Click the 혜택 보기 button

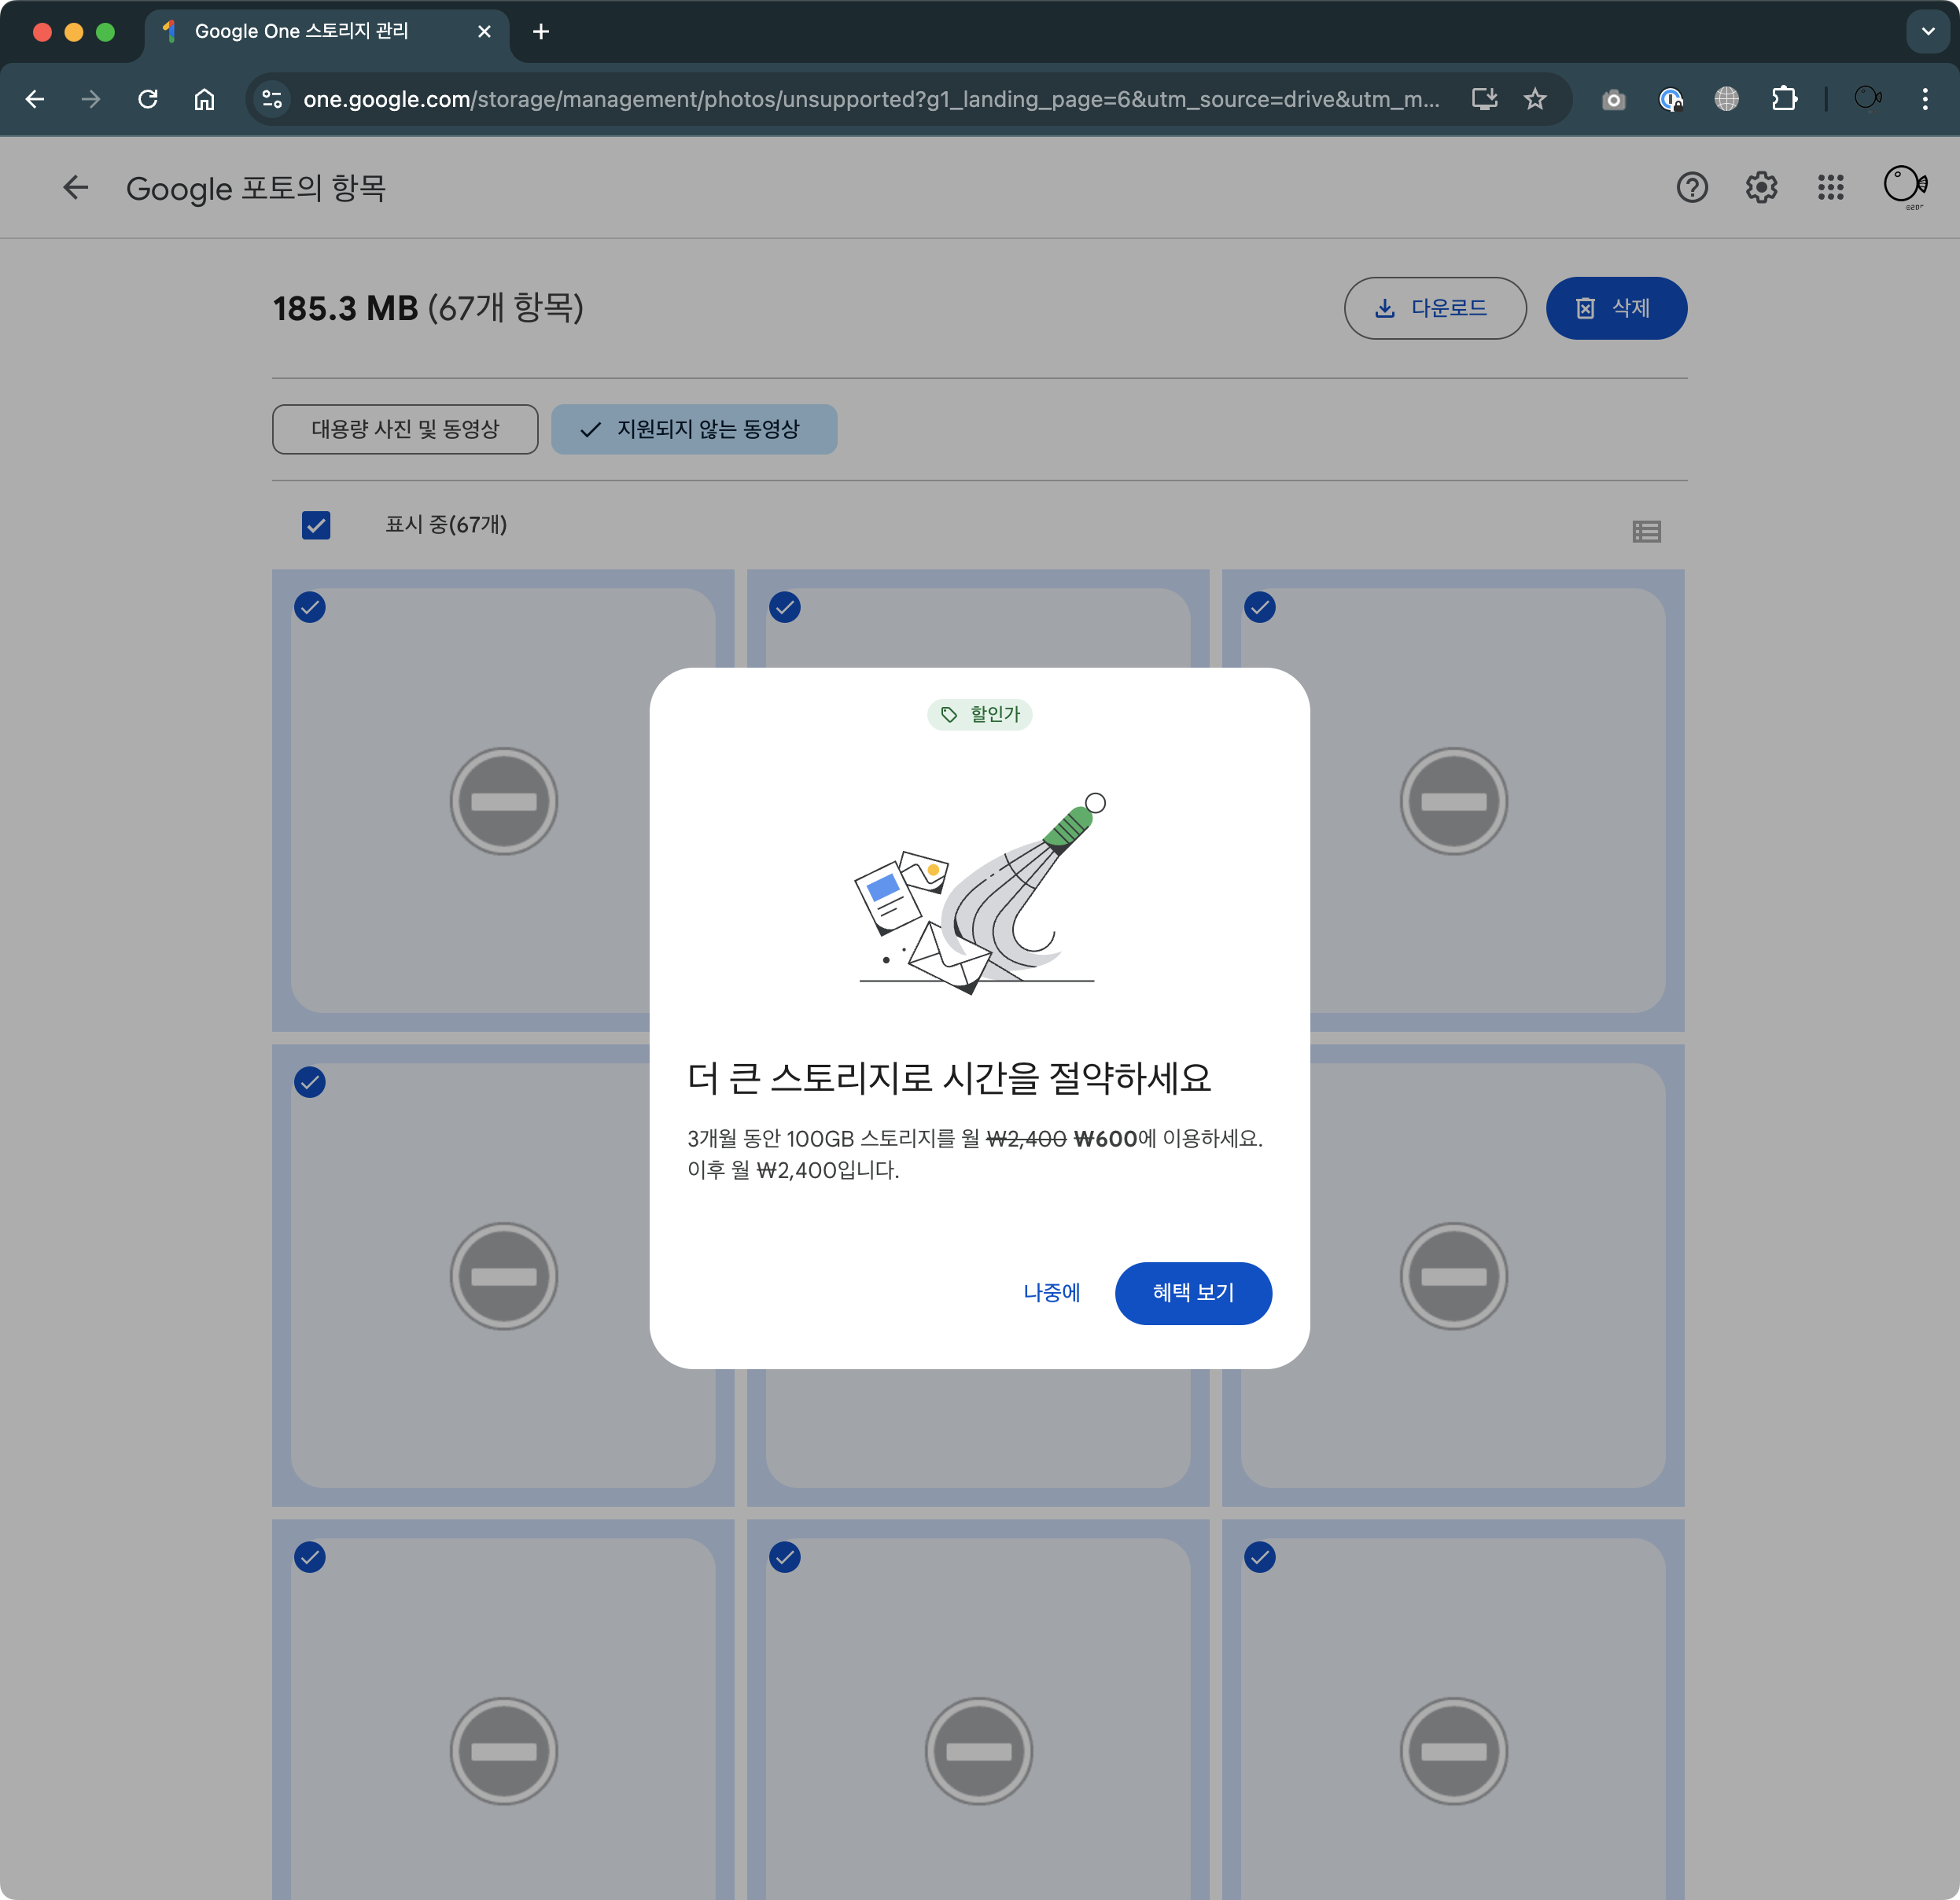tap(1193, 1293)
